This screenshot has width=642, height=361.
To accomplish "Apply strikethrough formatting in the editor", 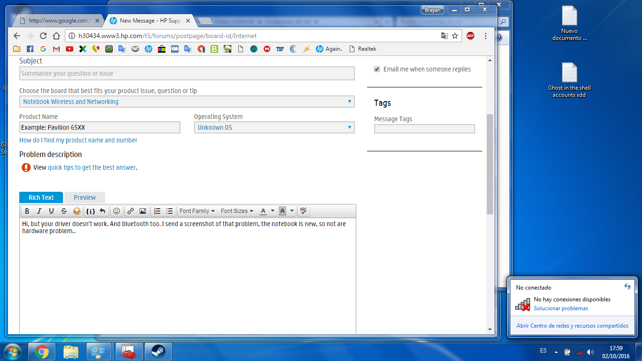I will point(64,211).
